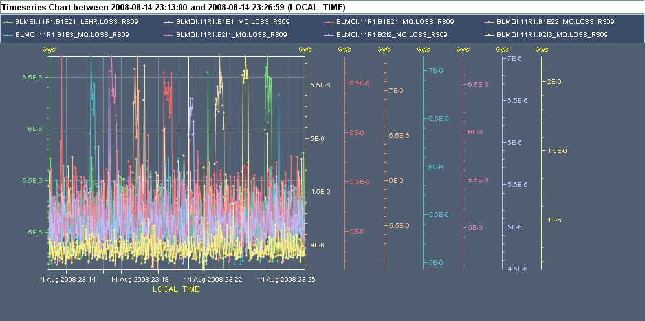The image size is (645, 321).
Task: Click the lavender axis 5E-6 tick label
Action: pyautogui.click(x=514, y=227)
